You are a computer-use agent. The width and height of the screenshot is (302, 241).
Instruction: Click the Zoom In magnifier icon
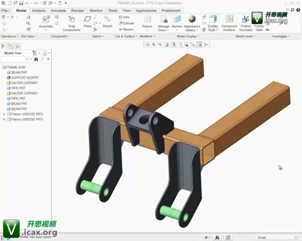tap(153, 44)
